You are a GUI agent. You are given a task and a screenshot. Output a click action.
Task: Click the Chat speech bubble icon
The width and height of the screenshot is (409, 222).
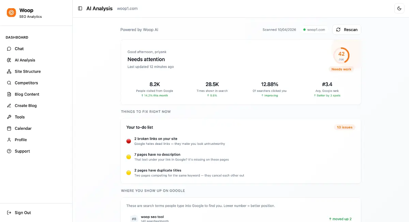(9, 49)
